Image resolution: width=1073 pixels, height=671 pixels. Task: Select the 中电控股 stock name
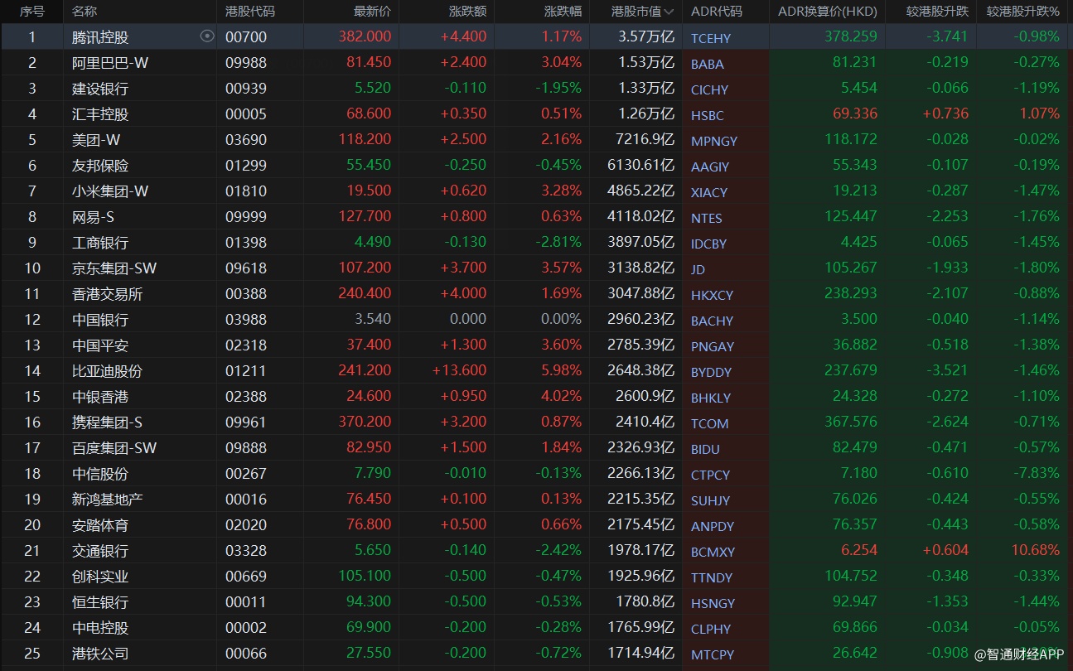click(x=100, y=628)
